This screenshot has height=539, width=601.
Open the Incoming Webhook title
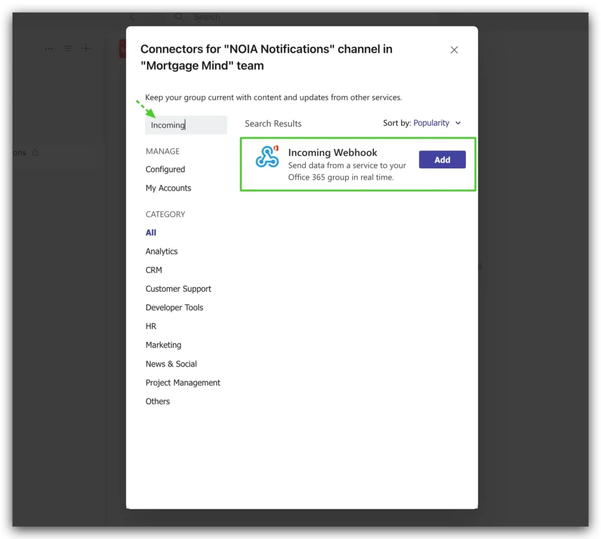click(332, 152)
